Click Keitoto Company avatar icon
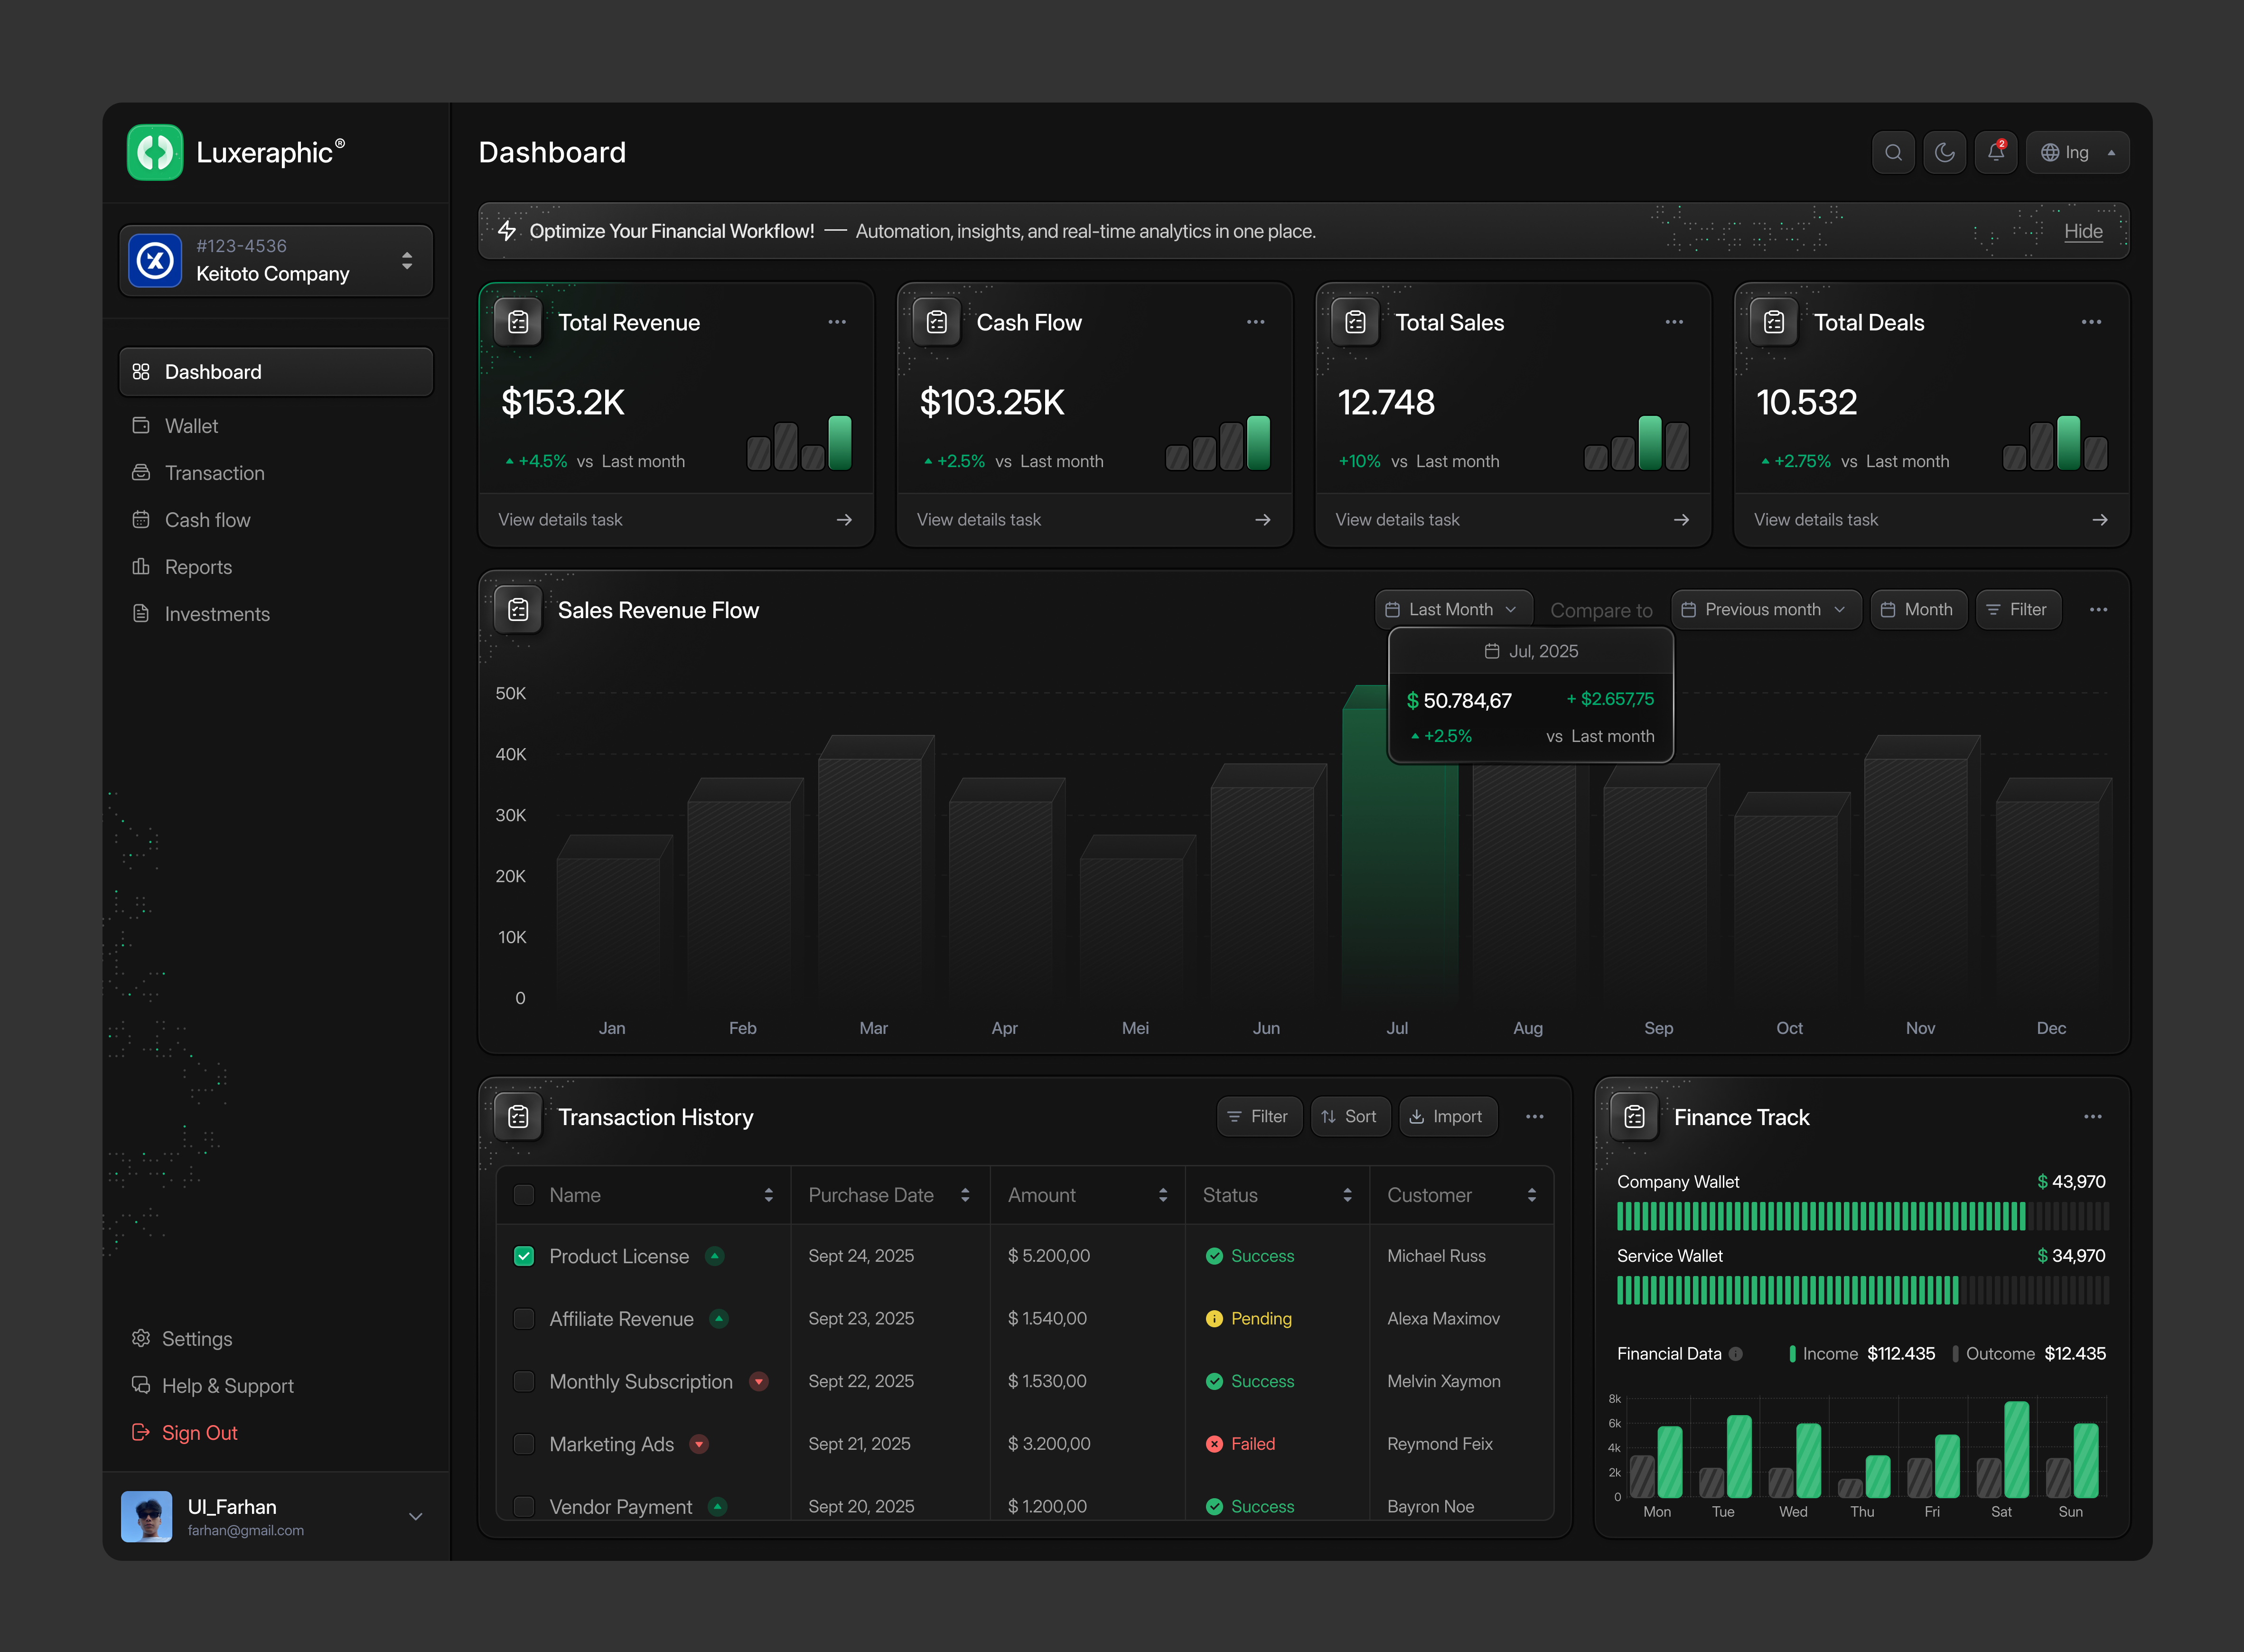This screenshot has width=2244, height=1652. [155, 261]
